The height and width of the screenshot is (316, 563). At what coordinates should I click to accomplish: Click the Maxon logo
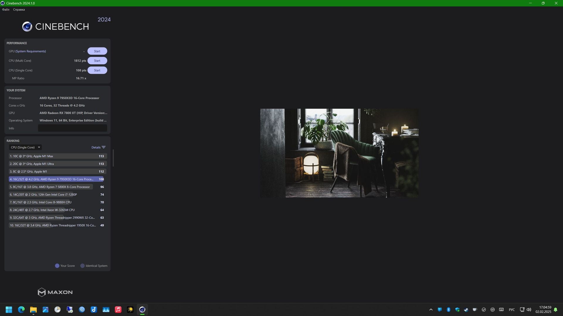[x=55, y=292]
